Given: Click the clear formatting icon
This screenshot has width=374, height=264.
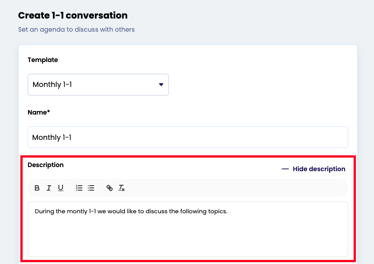Looking at the screenshot, I should click(x=121, y=188).
